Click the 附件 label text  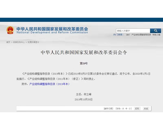(x=25, y=84)
